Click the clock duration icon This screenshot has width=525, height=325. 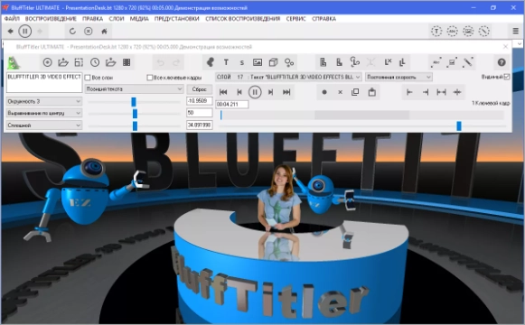[x=95, y=62]
